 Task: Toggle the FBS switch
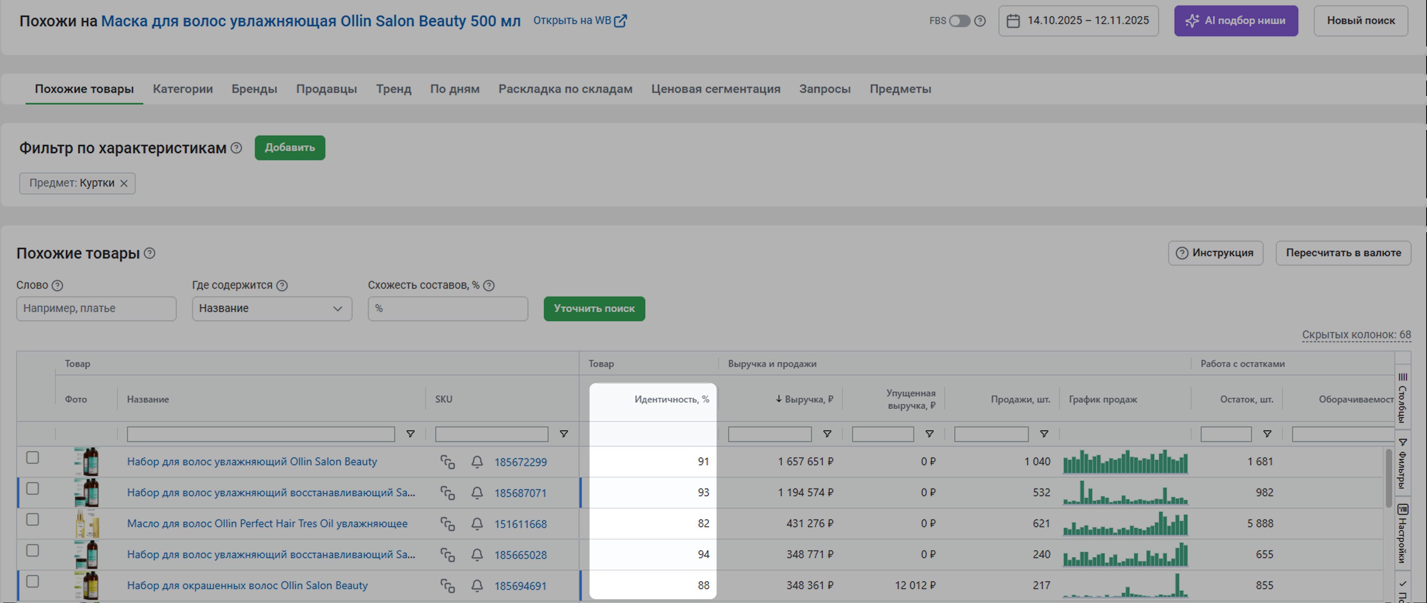pyautogui.click(x=959, y=21)
